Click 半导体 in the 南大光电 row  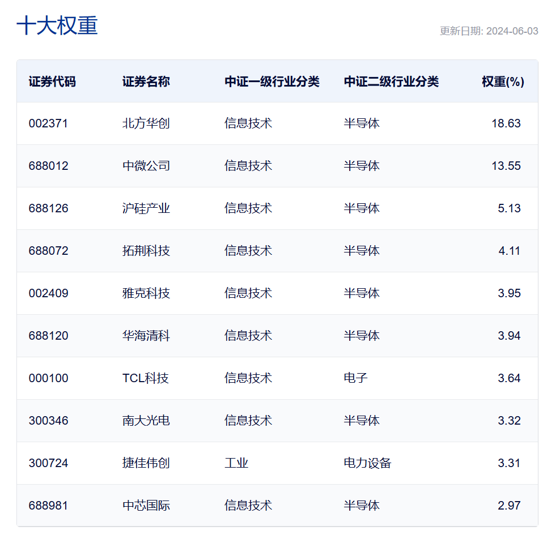(x=361, y=421)
